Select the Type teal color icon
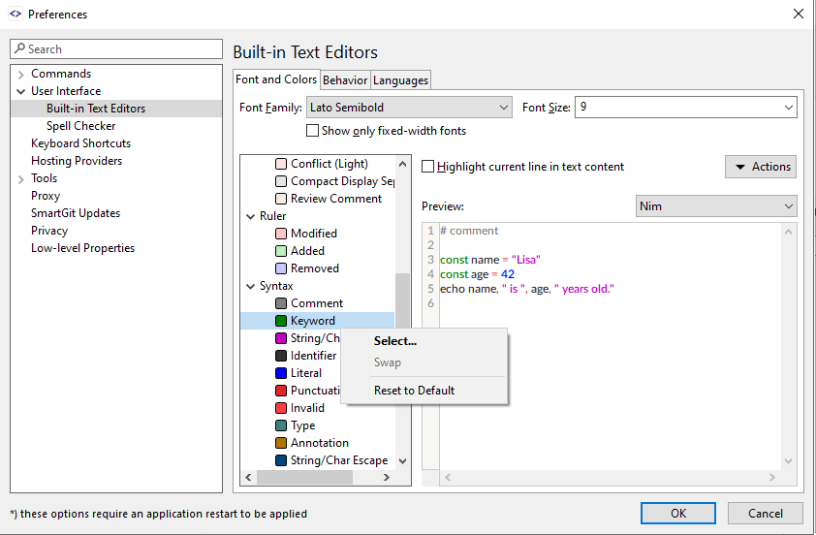 [281, 425]
